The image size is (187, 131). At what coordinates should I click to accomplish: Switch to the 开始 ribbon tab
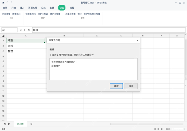(14, 8)
